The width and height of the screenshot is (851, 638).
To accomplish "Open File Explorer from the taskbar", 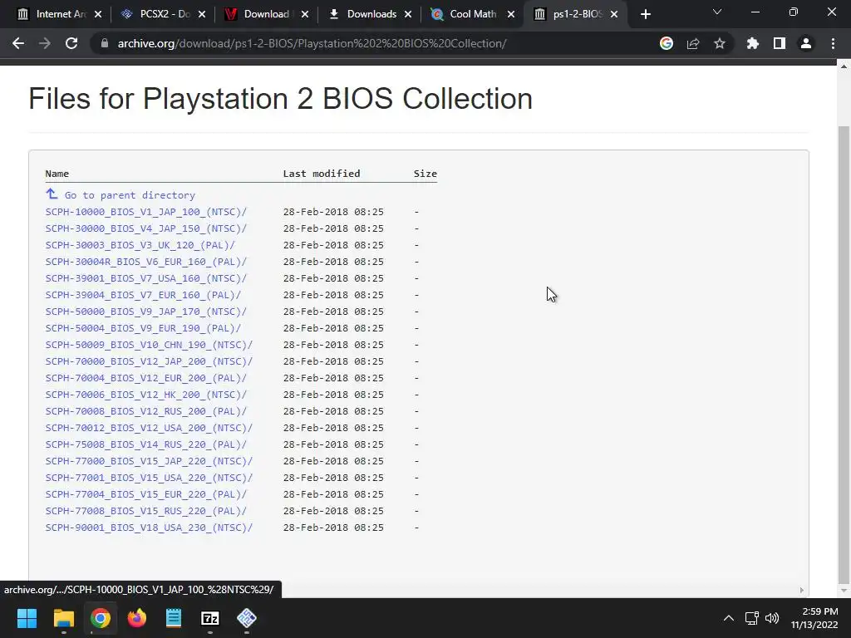I will pyautogui.click(x=63, y=618).
